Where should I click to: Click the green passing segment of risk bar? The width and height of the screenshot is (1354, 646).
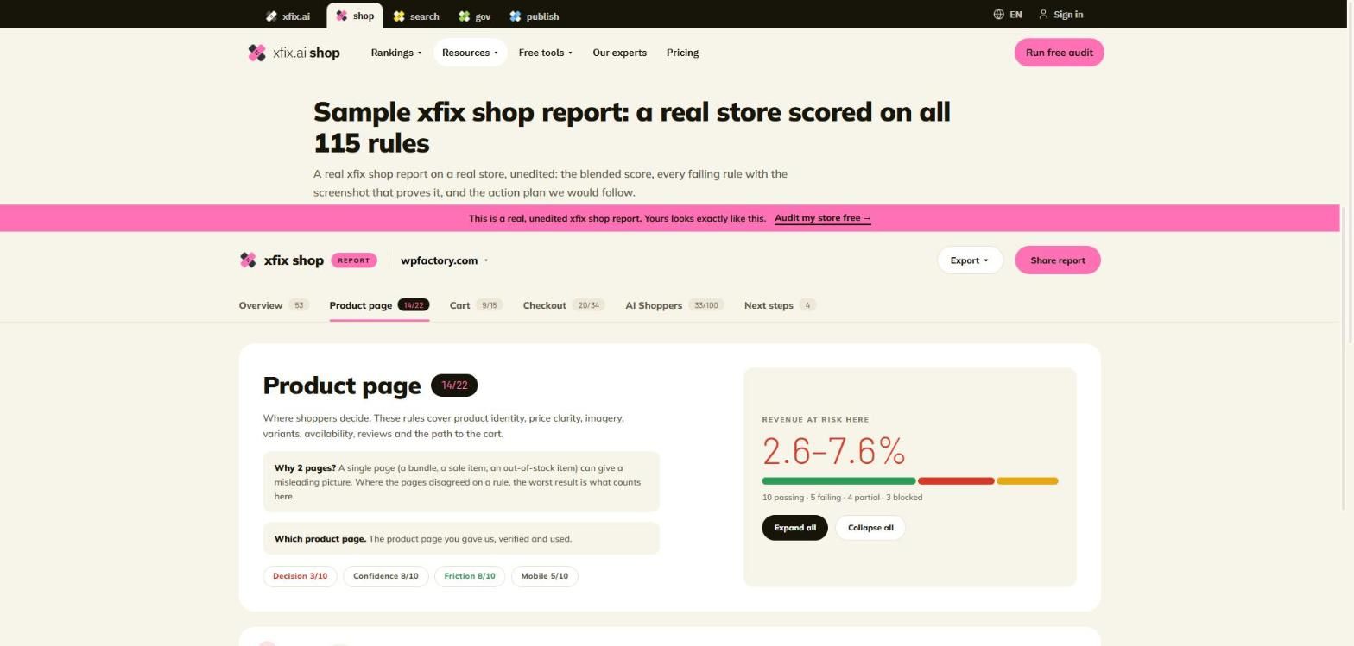coord(838,481)
